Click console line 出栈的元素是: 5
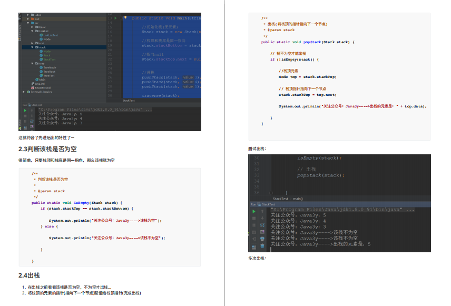 point(320,244)
